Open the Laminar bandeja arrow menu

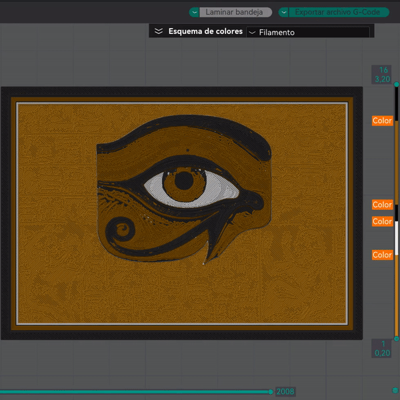(194, 12)
